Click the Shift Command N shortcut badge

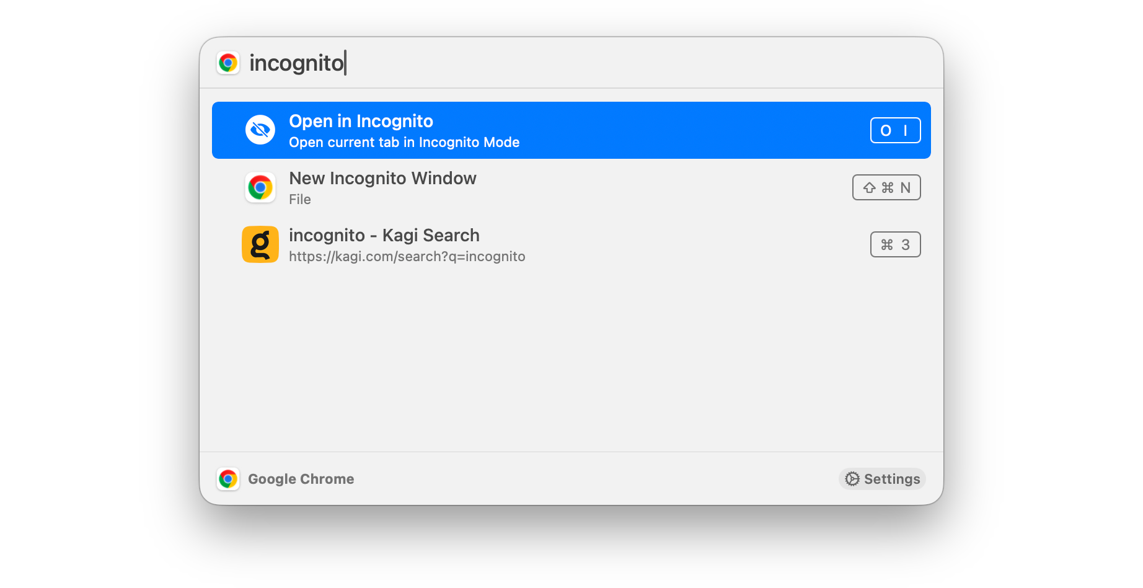click(x=886, y=187)
